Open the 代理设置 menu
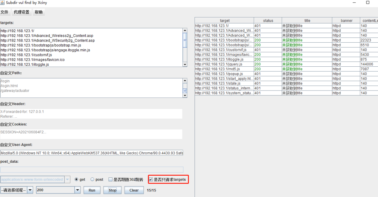The height and width of the screenshot is (197, 378). point(21,12)
